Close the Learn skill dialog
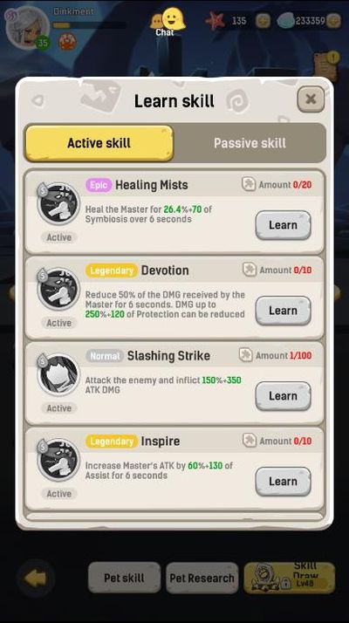Viewport: 349px width, 623px height. (x=311, y=99)
